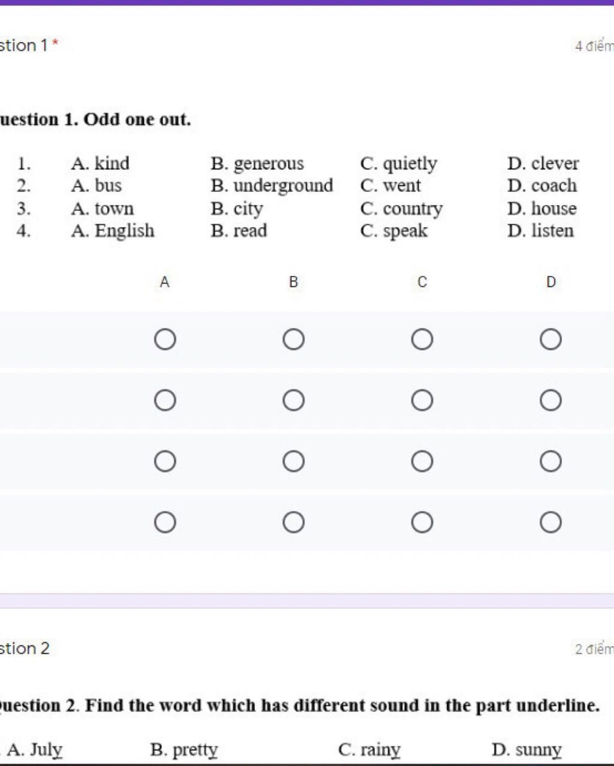Select option A for first row
The width and height of the screenshot is (614, 766).
coord(165,340)
